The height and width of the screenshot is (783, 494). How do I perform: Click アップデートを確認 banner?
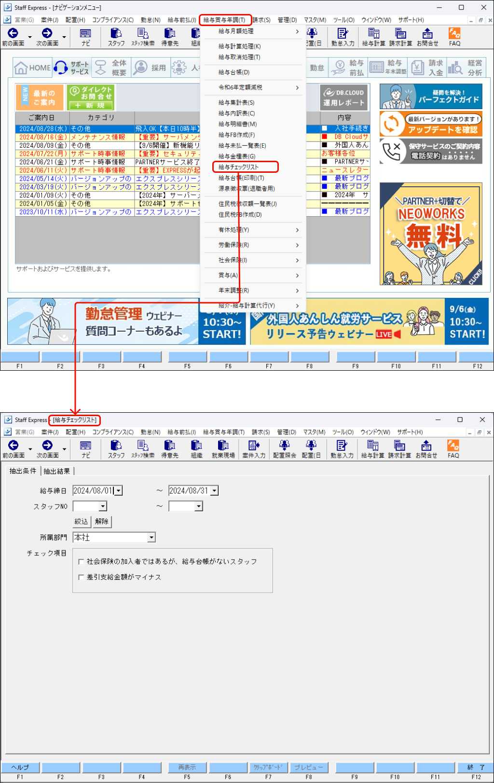[x=431, y=124]
